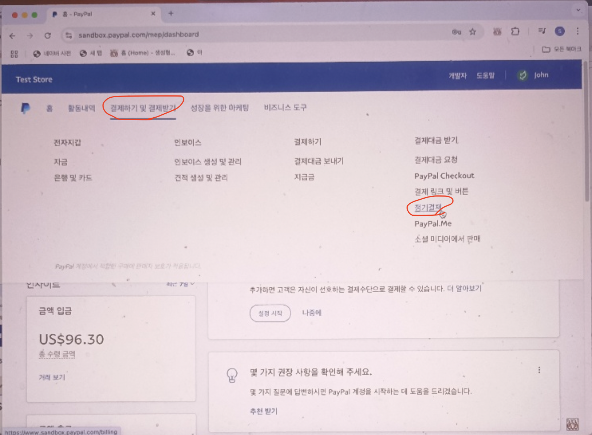Open the recommendations card three-dot menu

(x=539, y=370)
